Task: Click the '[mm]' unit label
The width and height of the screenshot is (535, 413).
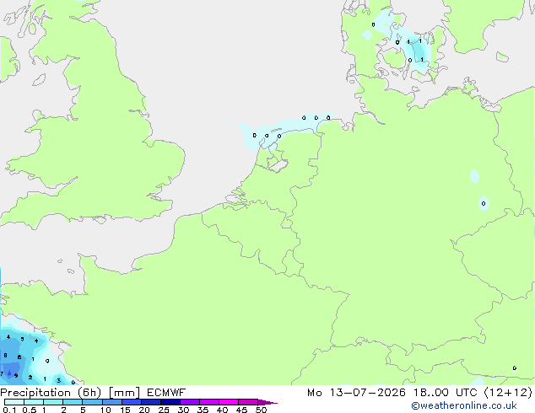Action: (x=124, y=393)
